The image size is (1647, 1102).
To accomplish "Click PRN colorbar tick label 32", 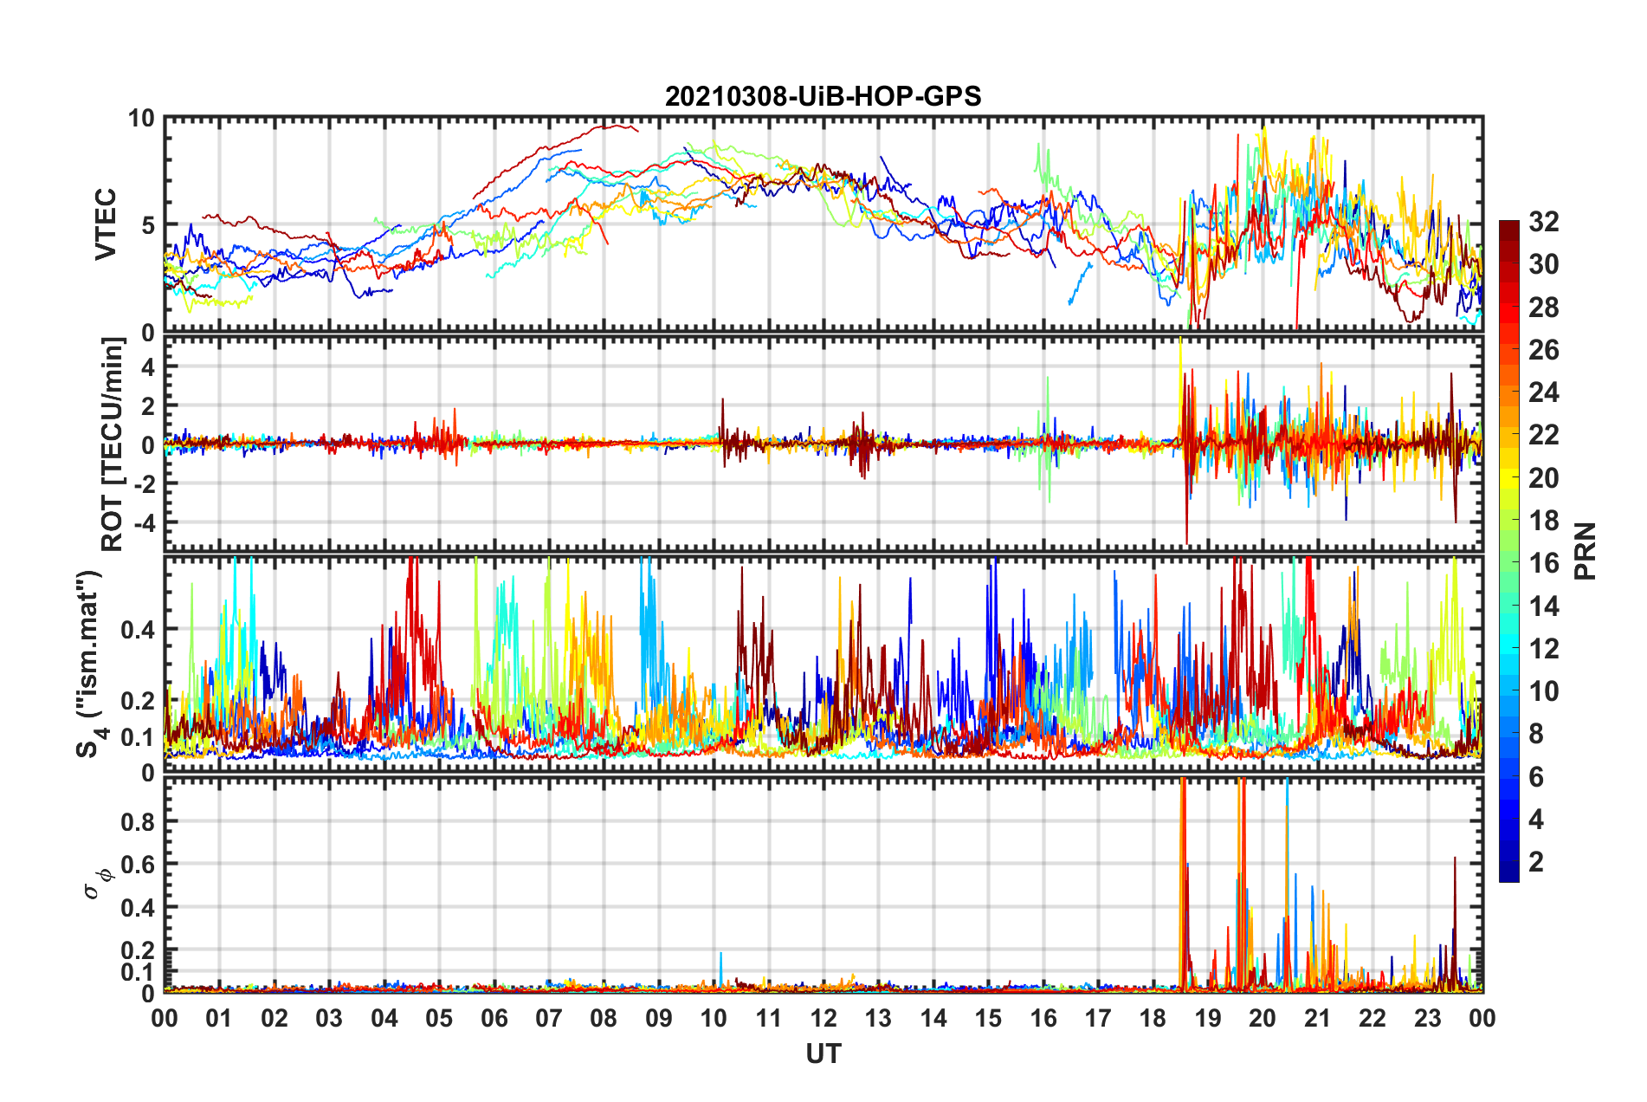I will point(1543,222).
